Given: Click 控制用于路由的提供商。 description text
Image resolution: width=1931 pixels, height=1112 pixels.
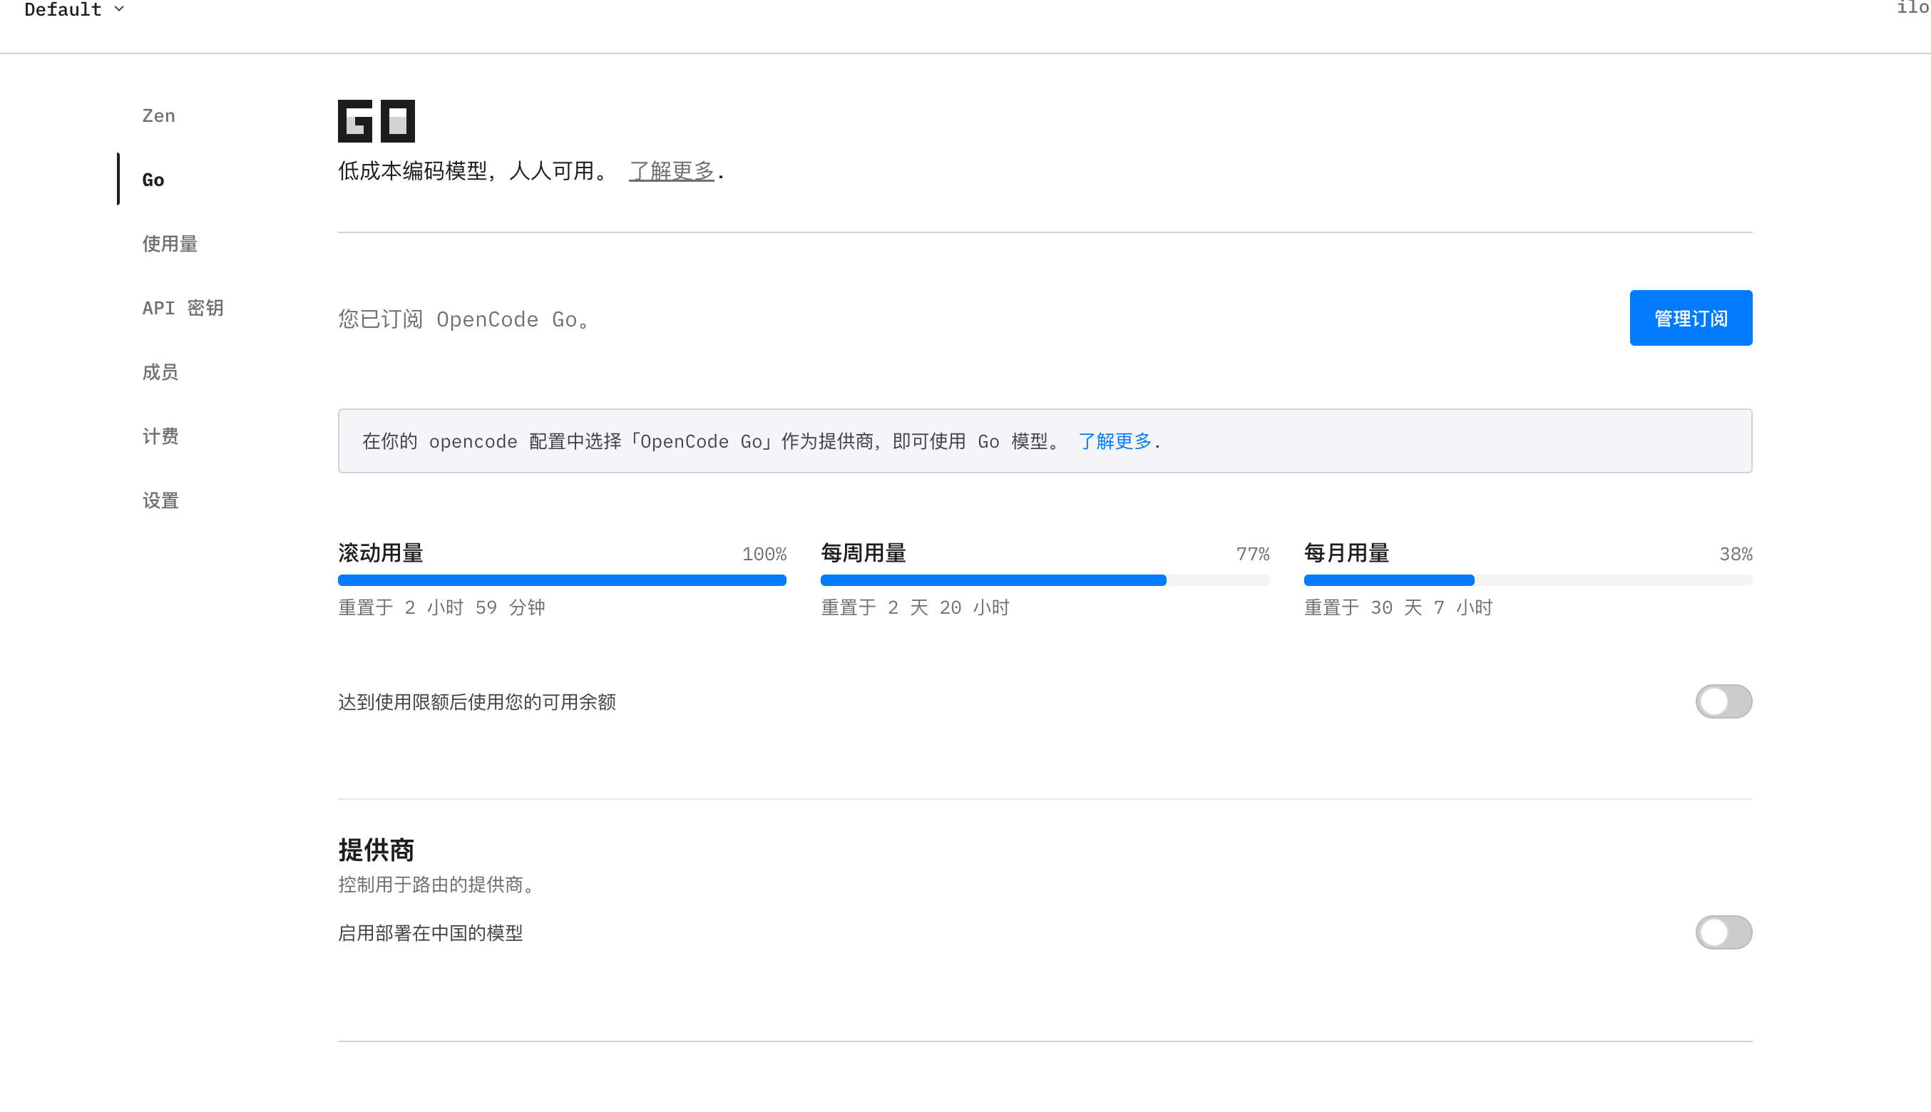Looking at the screenshot, I should (436, 885).
